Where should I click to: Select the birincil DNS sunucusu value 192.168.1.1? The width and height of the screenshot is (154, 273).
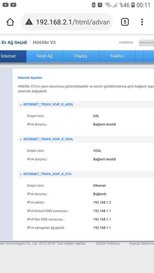102,211
